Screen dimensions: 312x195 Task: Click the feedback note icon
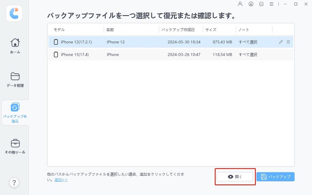261,4
